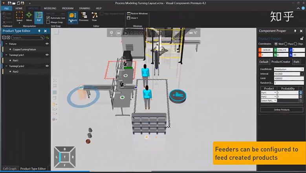Switch to the MODELING ribbon tab

pyautogui.click(x=50, y=8)
